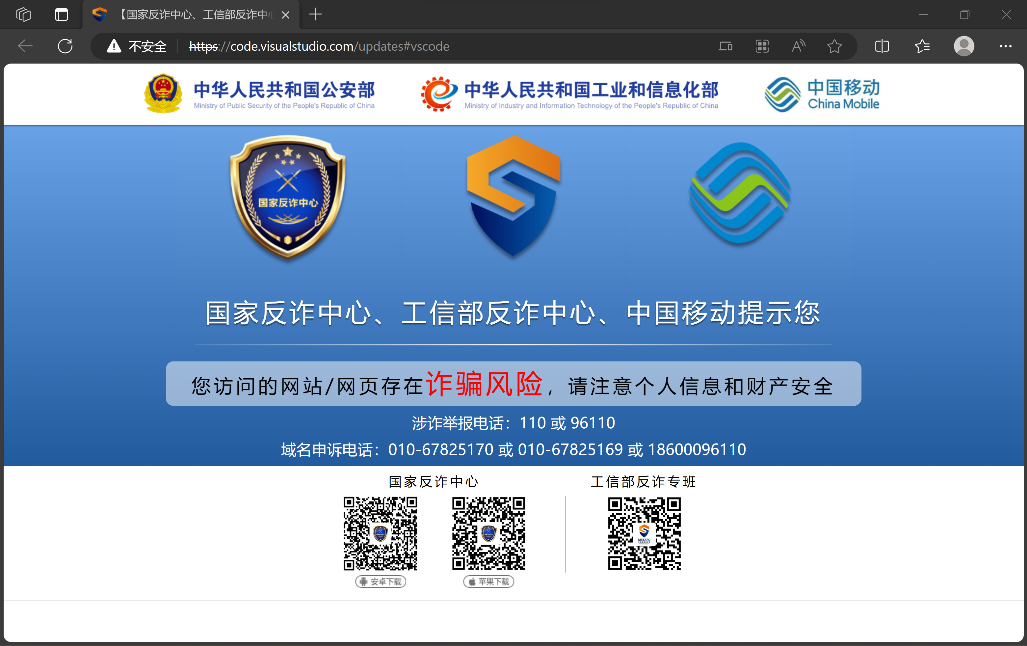
Task: Focus the address bar URL
Action: coord(319,46)
